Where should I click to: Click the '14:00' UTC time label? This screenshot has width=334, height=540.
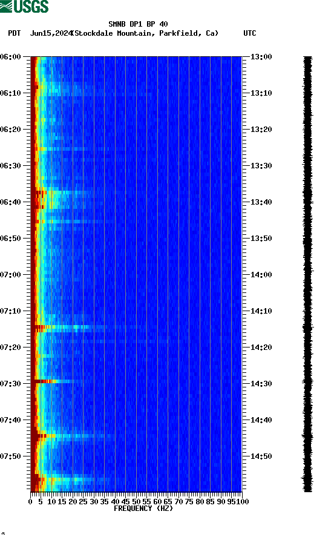pos(261,275)
